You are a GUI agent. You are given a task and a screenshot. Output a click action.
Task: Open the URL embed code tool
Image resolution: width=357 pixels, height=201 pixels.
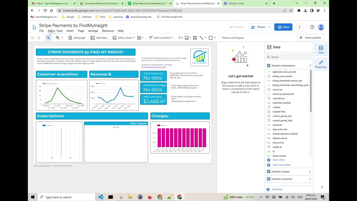point(180,38)
